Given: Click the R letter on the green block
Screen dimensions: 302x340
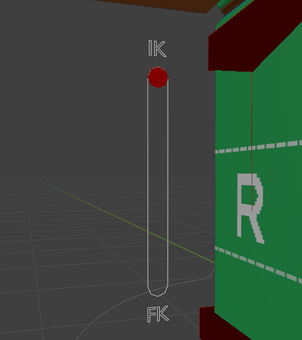Looking at the screenshot, I should [x=250, y=208].
